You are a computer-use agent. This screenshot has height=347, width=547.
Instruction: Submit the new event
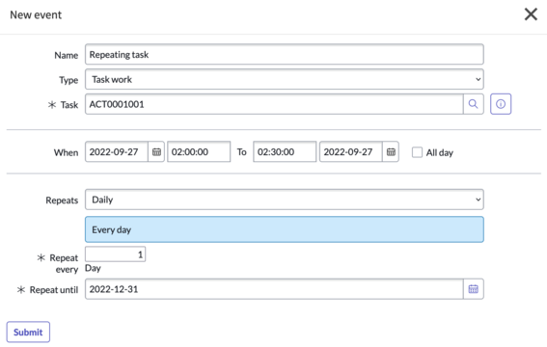[28, 332]
